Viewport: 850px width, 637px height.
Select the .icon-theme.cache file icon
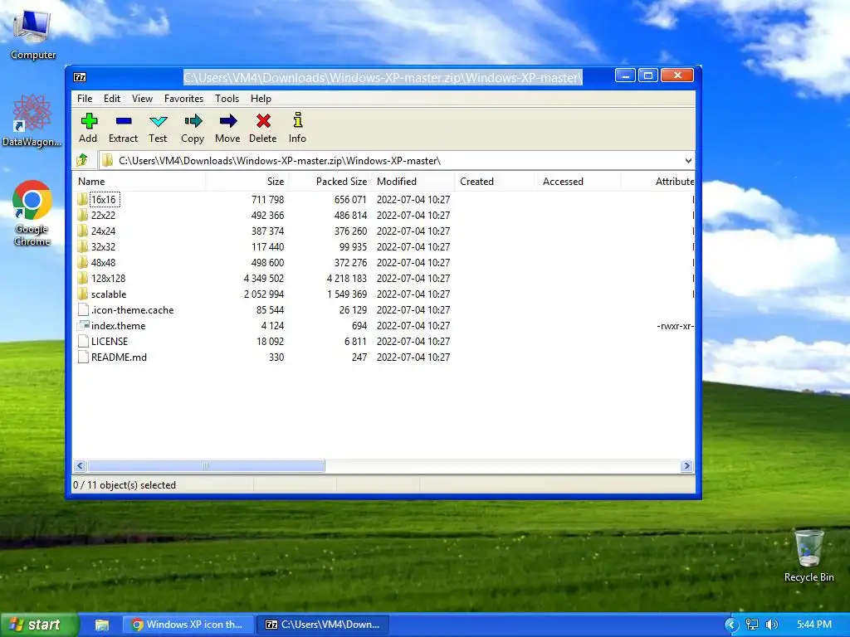tap(83, 310)
